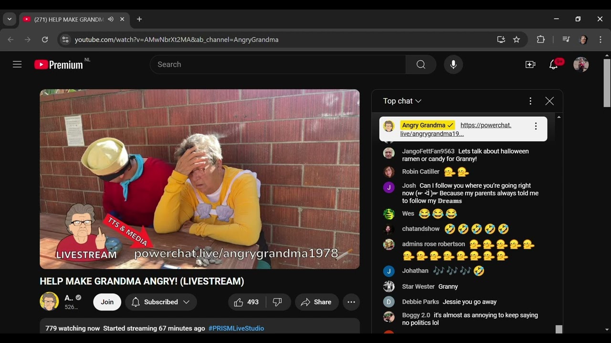This screenshot has width=611, height=343.
Task: Open browser extensions puzzle icon
Action: point(541,40)
